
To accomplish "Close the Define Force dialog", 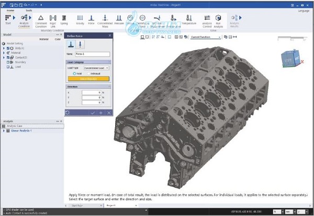I will (x=110, y=36).
